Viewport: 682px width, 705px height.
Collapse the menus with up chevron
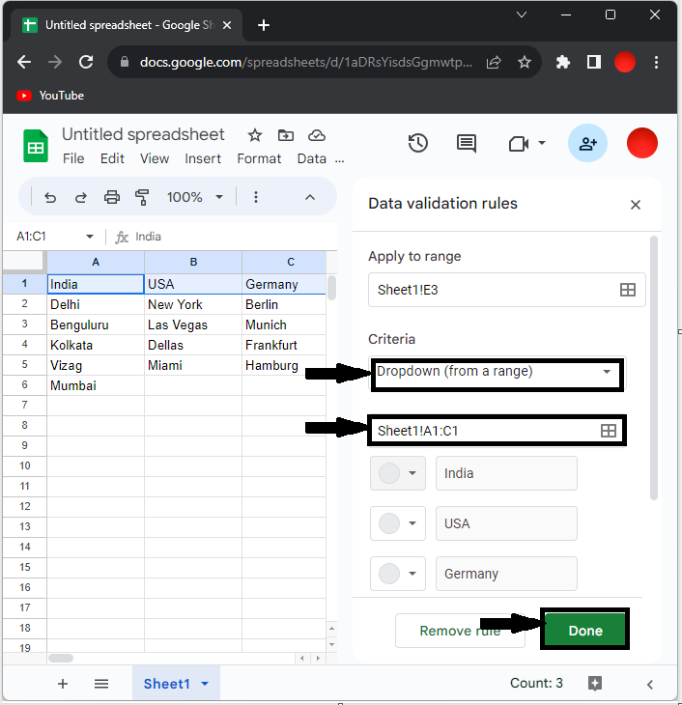point(310,197)
